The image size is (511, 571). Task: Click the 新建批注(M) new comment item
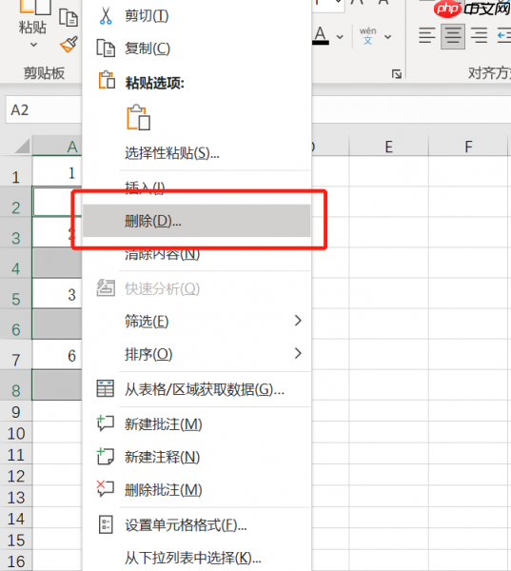click(197, 423)
